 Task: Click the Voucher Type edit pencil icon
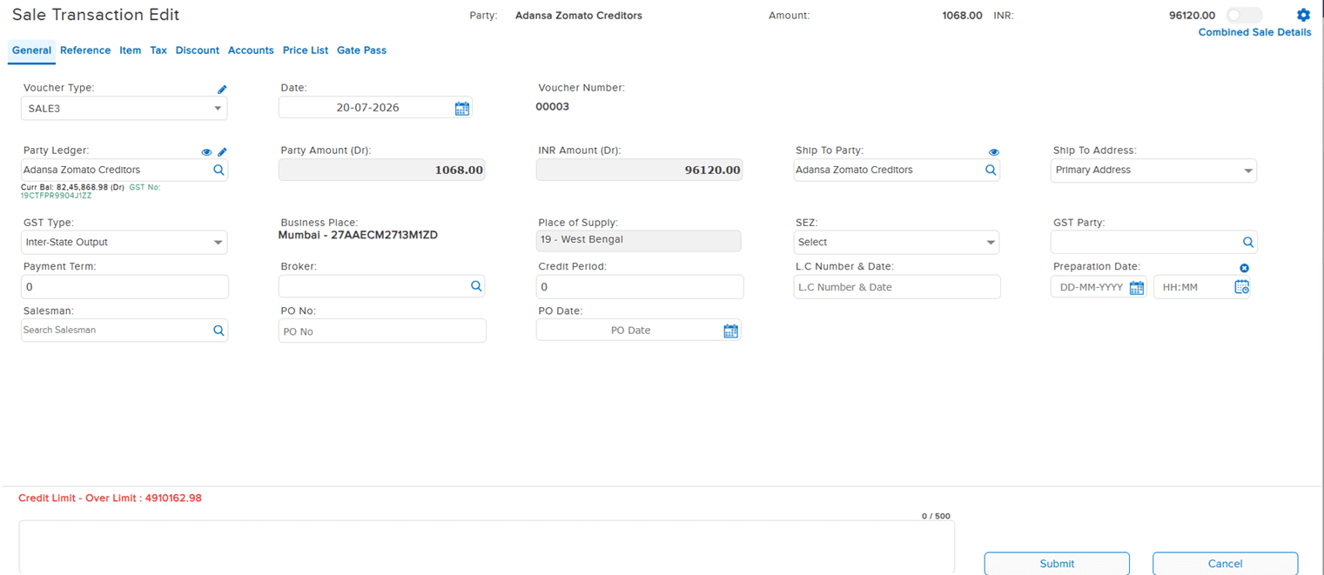tap(222, 90)
